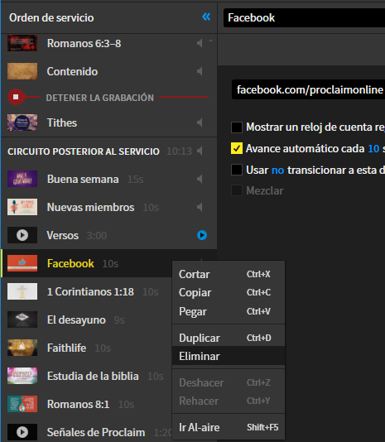Select 'Faithlife' item text
385x442 pixels.
(66, 348)
